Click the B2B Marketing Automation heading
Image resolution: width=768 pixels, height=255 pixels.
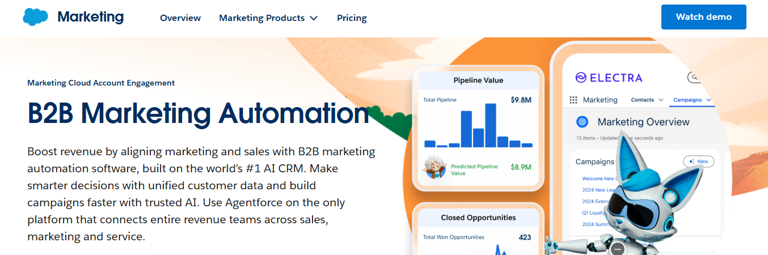199,112
